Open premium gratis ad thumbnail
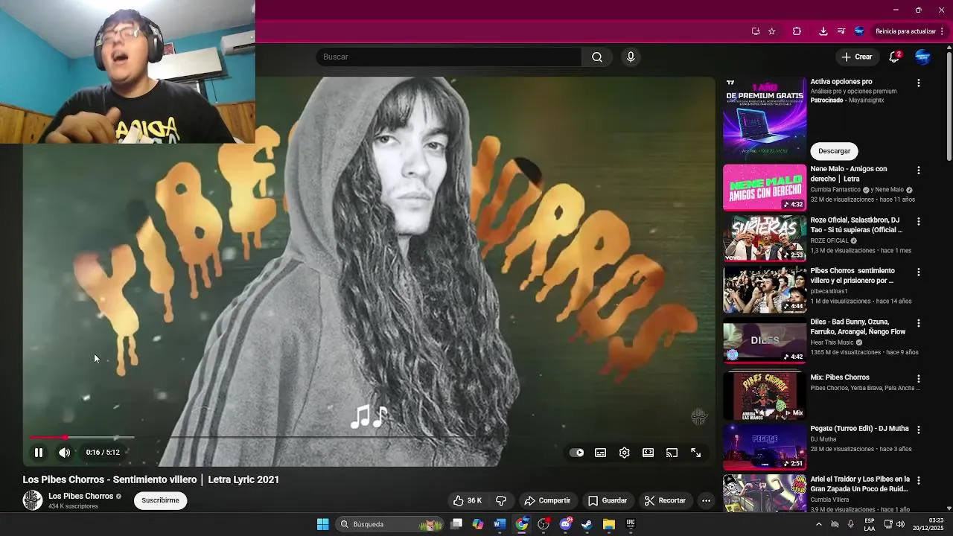Image resolution: width=953 pixels, height=536 pixels. point(765,118)
